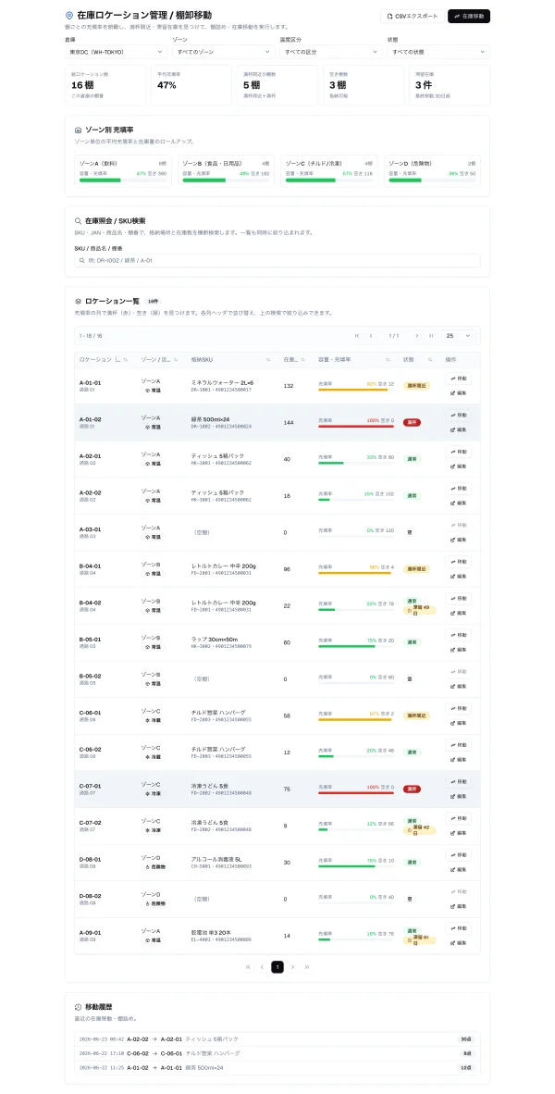
Task: Click the 冷蔵 tag on row C-06-01
Action: pyautogui.click(x=153, y=719)
